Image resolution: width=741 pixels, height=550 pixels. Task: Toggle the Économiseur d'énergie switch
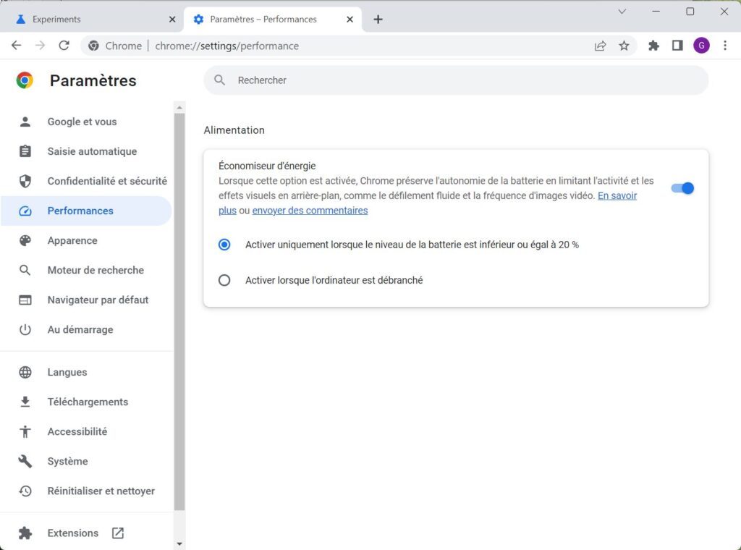(x=682, y=188)
